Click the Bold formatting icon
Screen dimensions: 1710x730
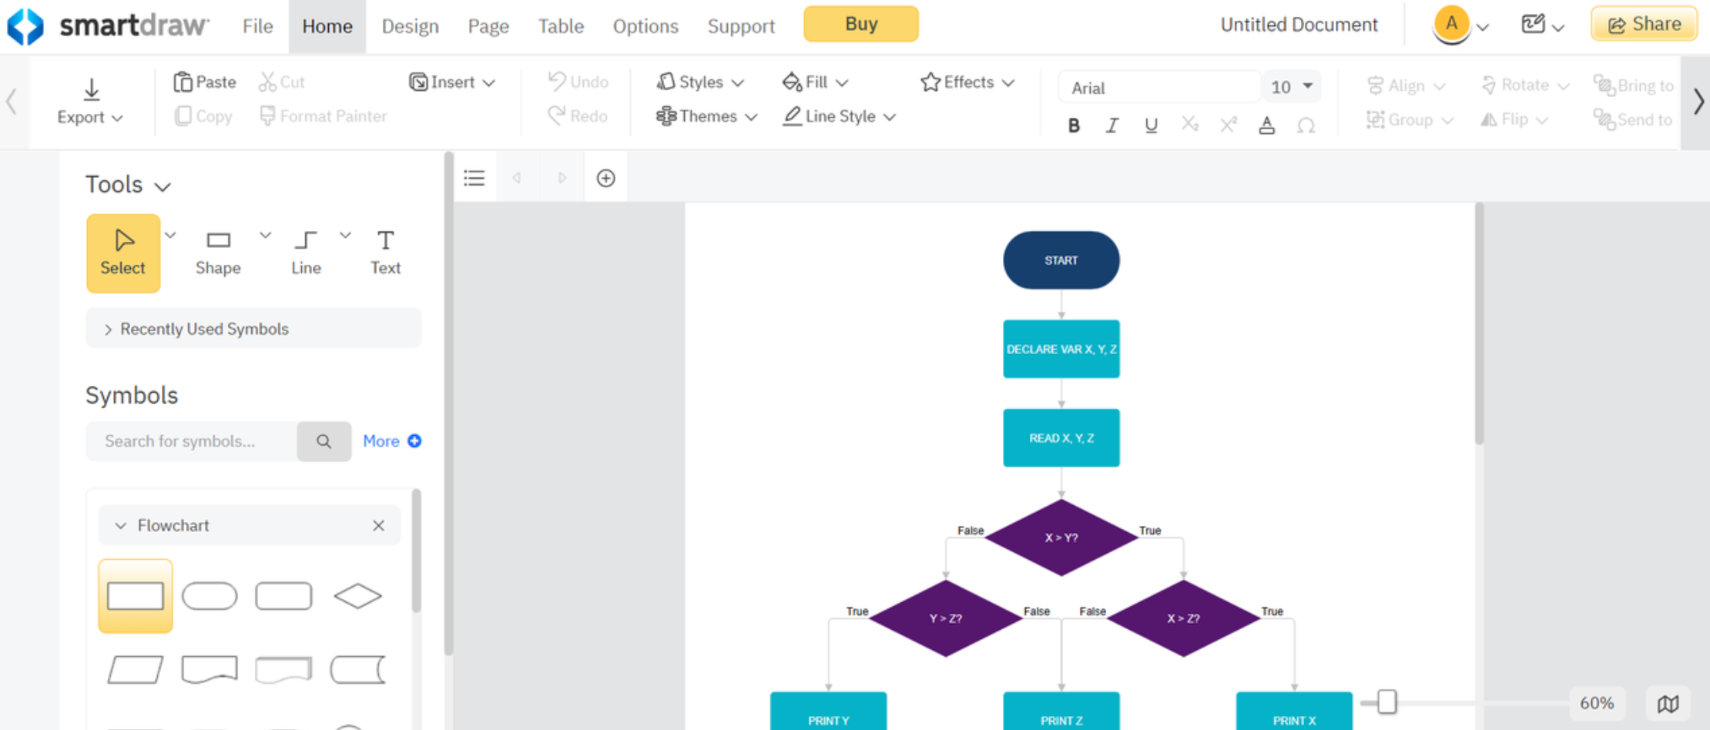click(1074, 125)
